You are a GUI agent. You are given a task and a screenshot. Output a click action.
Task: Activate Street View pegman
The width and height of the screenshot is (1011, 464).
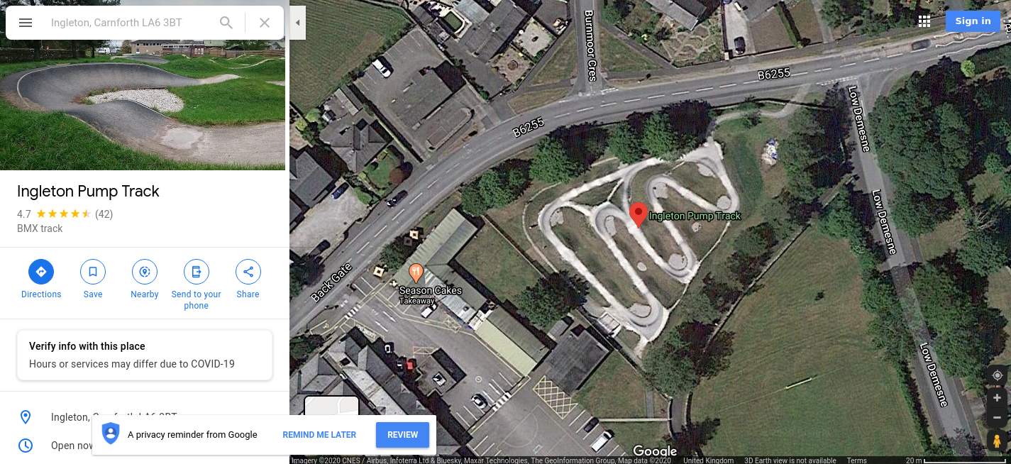coord(997,441)
